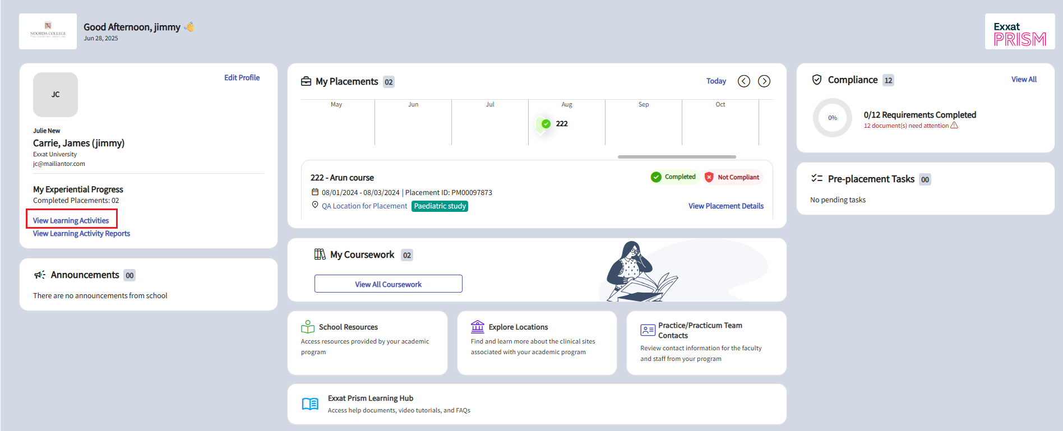Click QA Location for Placement link

[x=364, y=206]
